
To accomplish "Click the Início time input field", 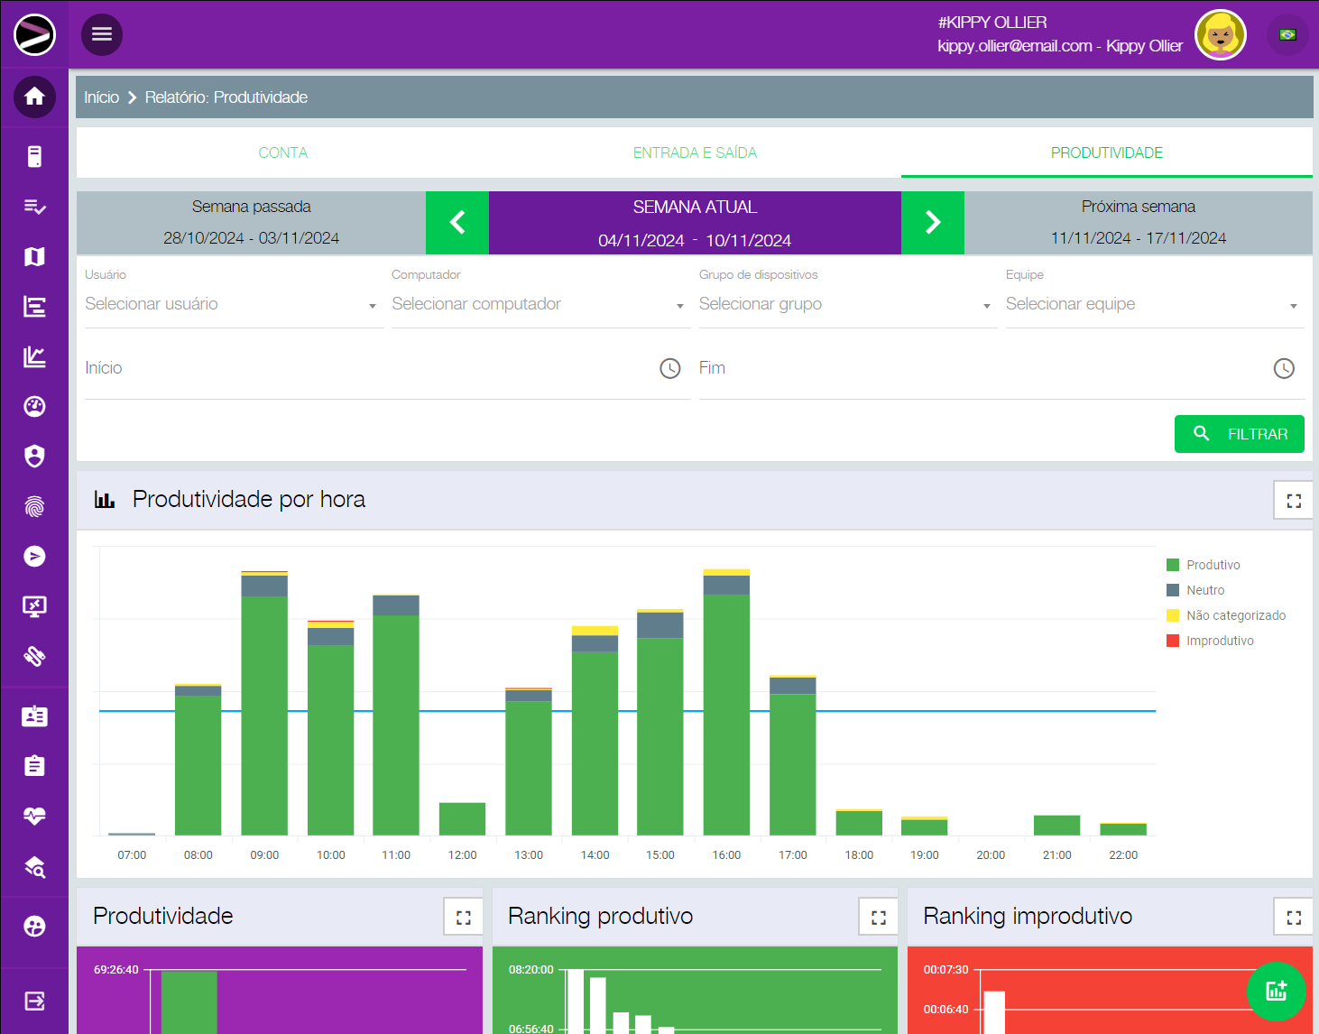I will pyautogui.click(x=370, y=368).
